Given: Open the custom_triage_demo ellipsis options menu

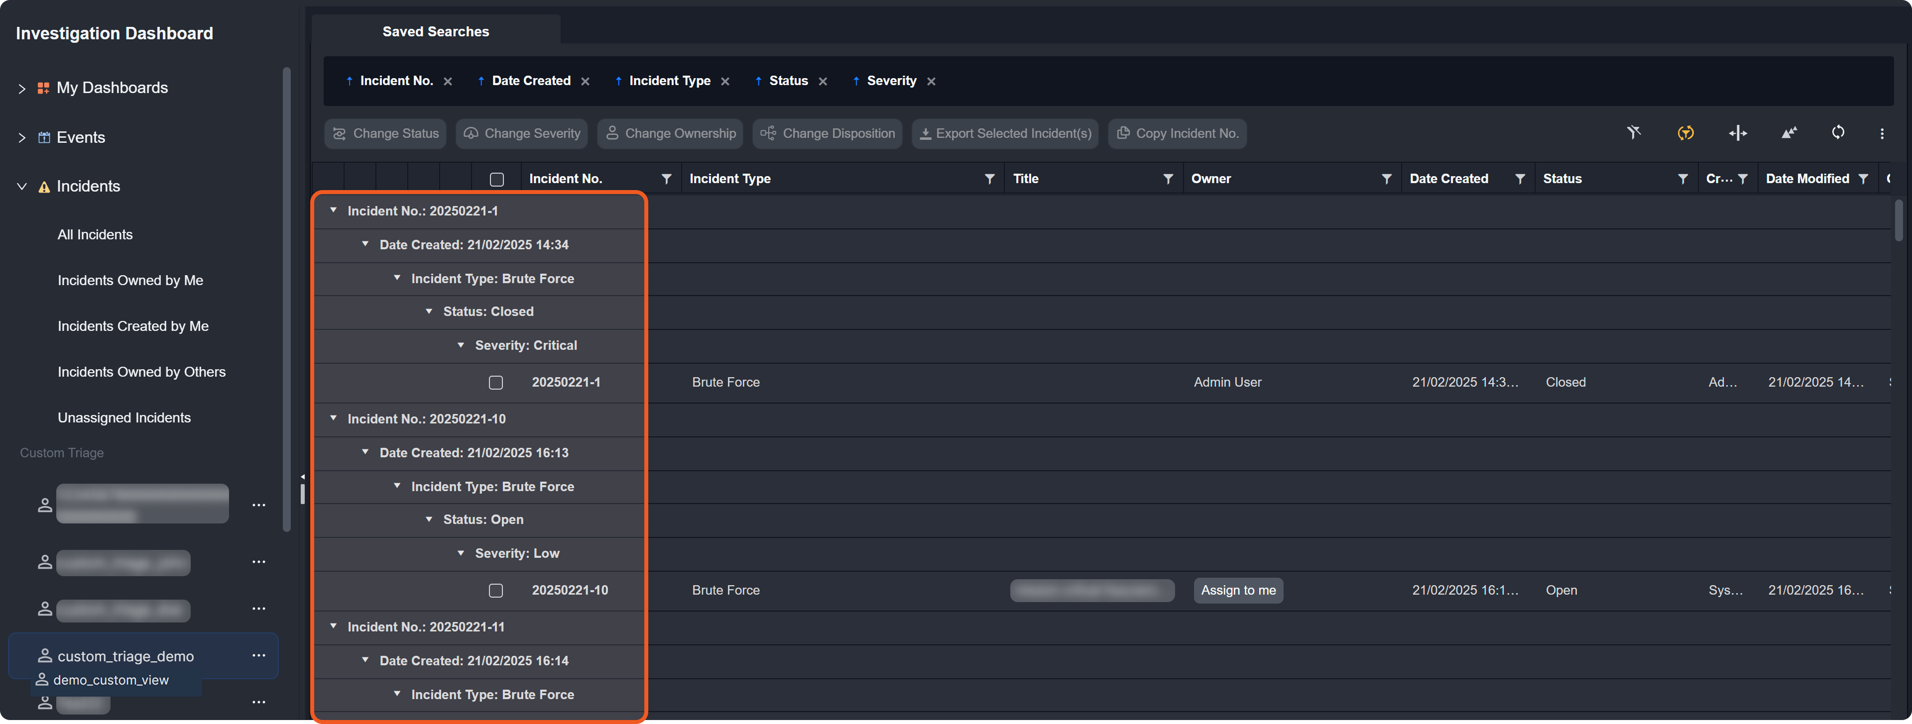Looking at the screenshot, I should point(258,655).
